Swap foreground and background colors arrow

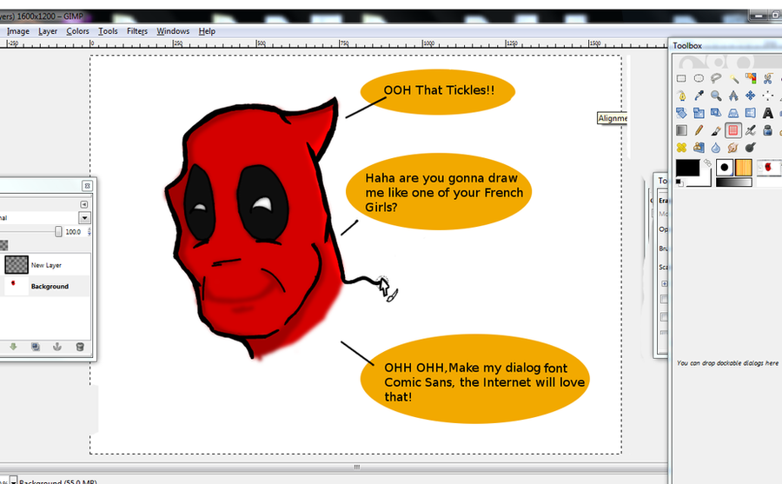coord(707,162)
